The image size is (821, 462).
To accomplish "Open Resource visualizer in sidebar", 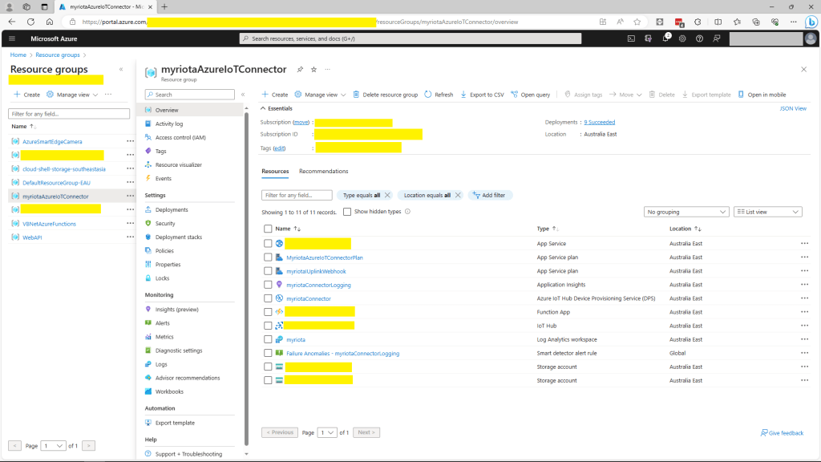I will pos(178,164).
